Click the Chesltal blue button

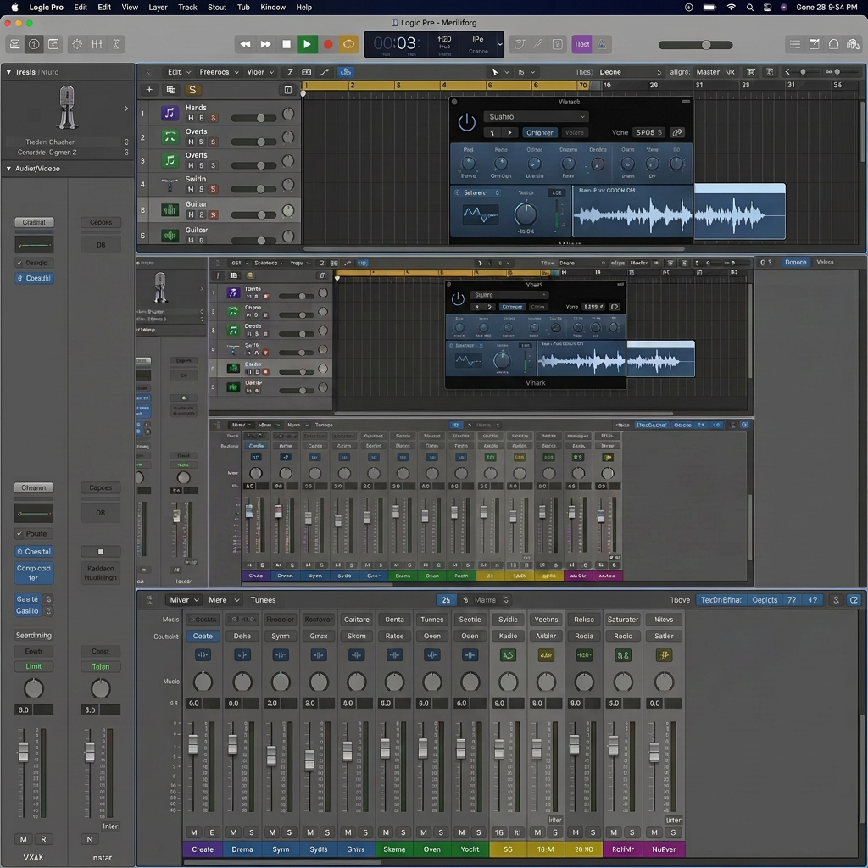coord(34,551)
